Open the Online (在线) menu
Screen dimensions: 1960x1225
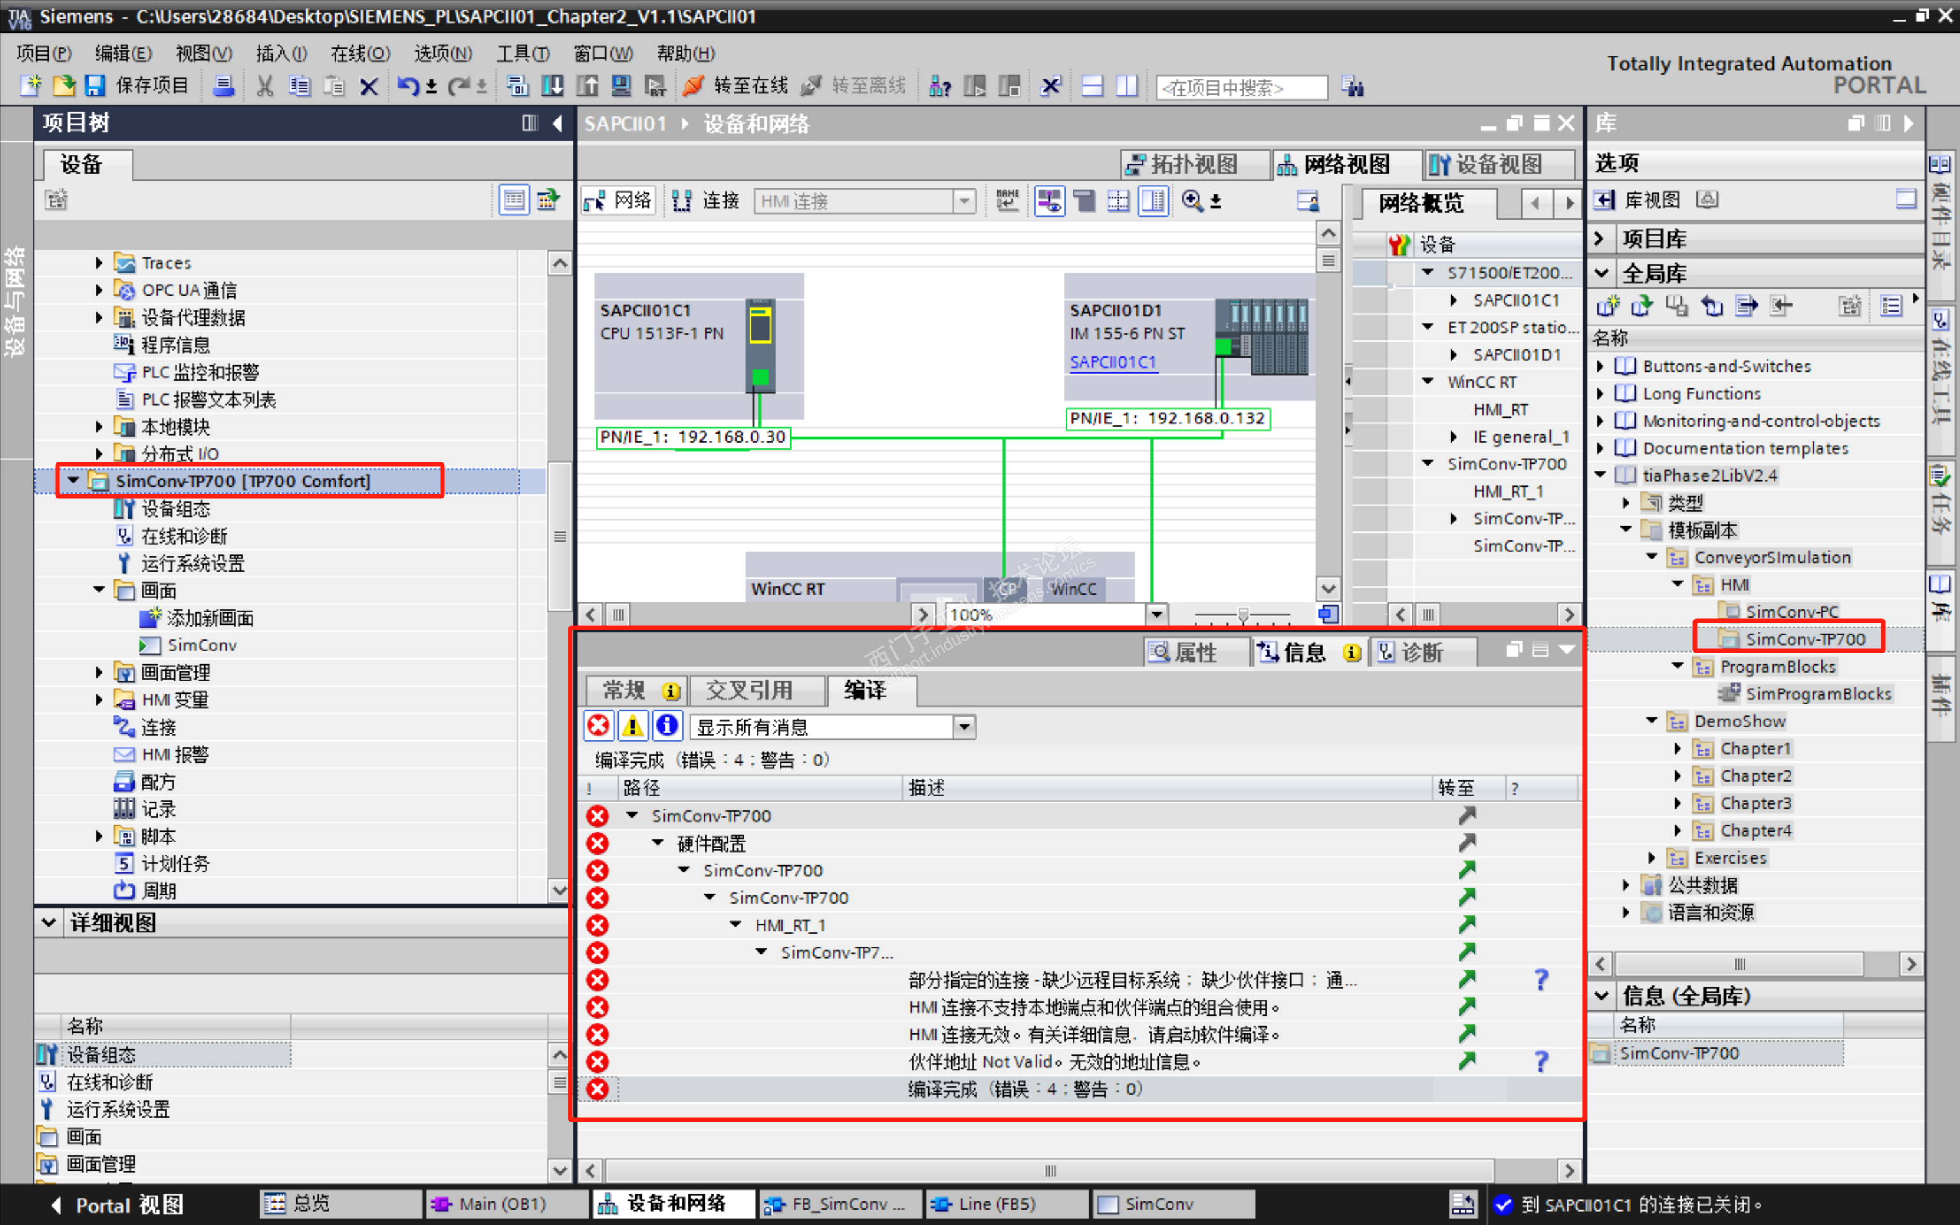click(359, 54)
